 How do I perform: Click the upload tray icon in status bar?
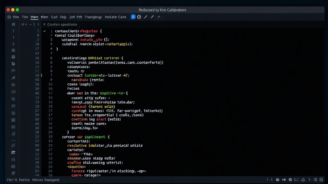303,180
